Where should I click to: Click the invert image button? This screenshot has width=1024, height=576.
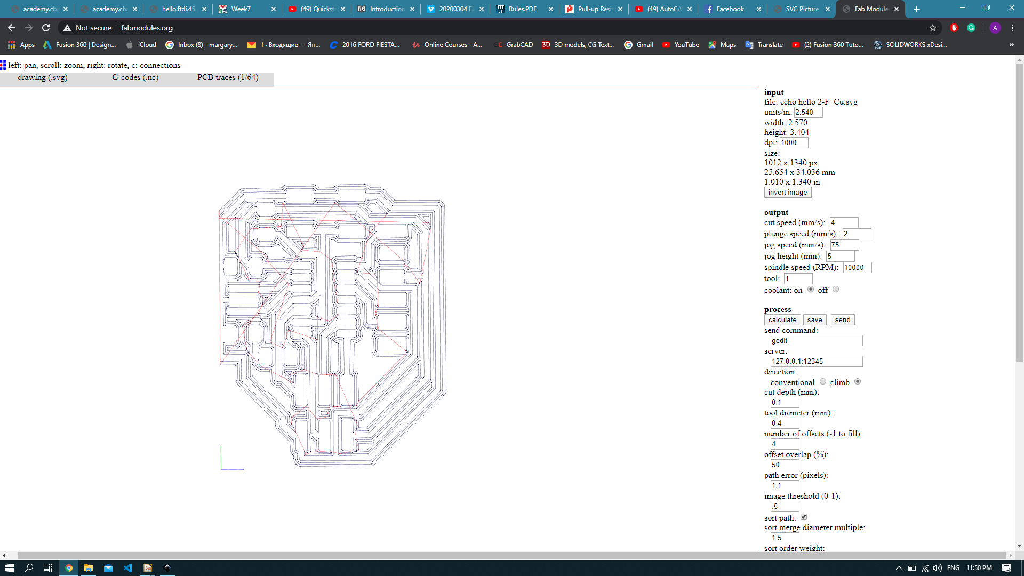(788, 193)
